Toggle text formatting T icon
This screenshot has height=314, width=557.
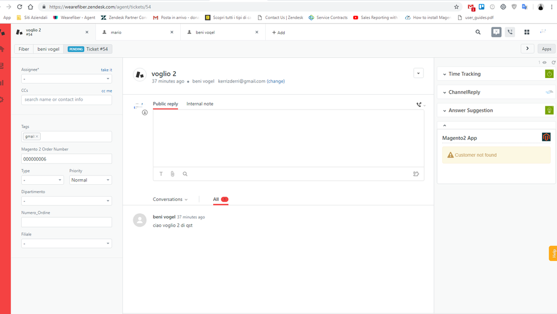[x=161, y=174]
